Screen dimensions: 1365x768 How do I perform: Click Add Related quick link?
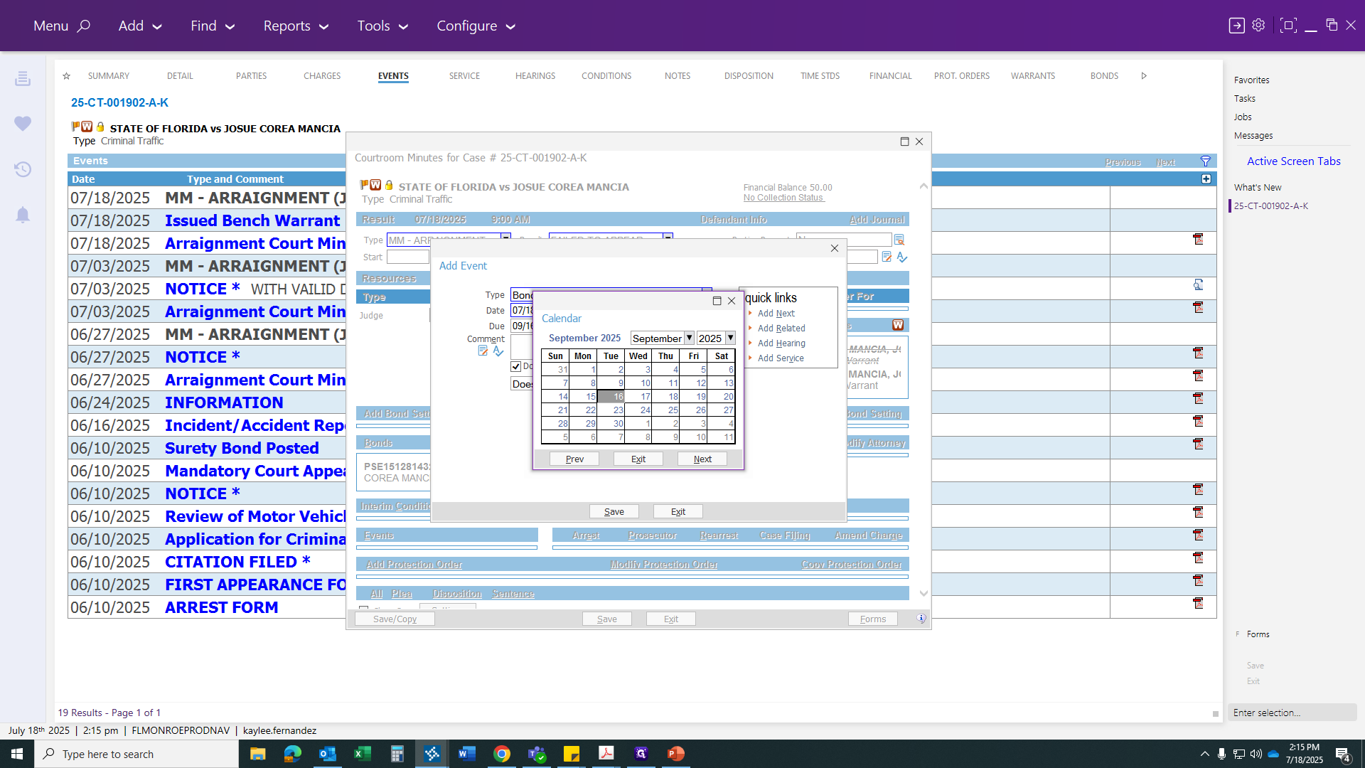click(781, 329)
